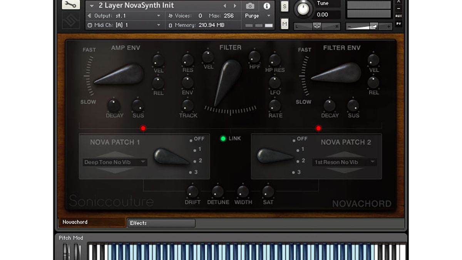462x260 pixels.
Task: Open the Deep Tone No Vib dropdown
Action: (x=114, y=162)
